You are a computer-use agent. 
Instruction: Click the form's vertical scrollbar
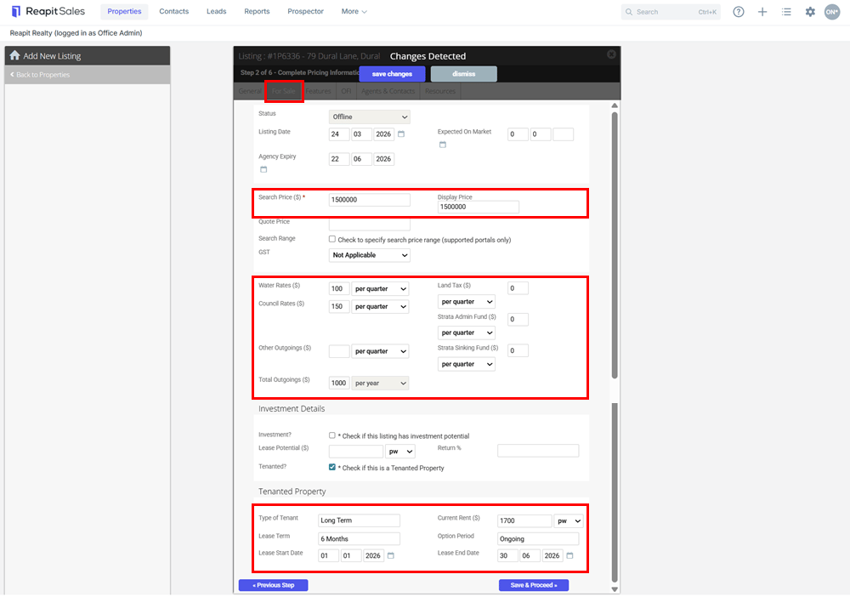[x=615, y=347]
